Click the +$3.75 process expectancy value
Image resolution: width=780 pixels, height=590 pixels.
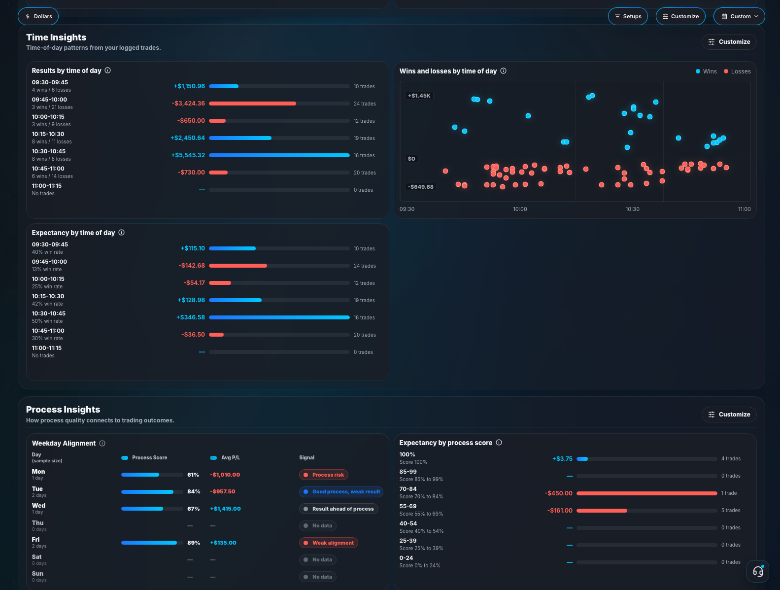(x=562, y=458)
